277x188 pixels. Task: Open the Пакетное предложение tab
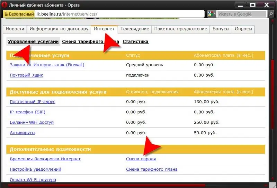(180, 29)
